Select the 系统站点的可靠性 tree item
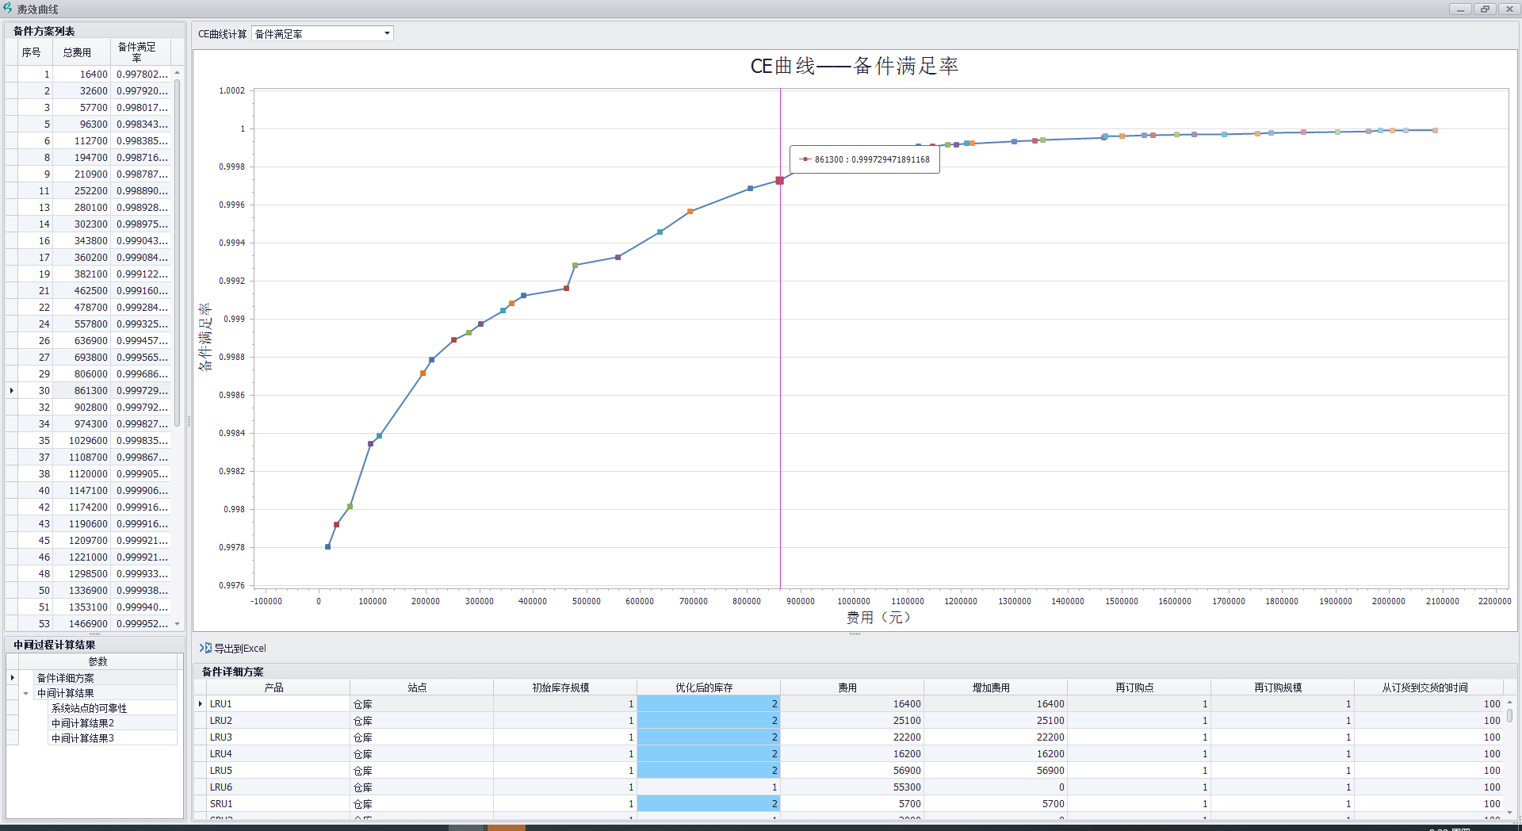The width and height of the screenshot is (1522, 831). pyautogui.click(x=89, y=708)
